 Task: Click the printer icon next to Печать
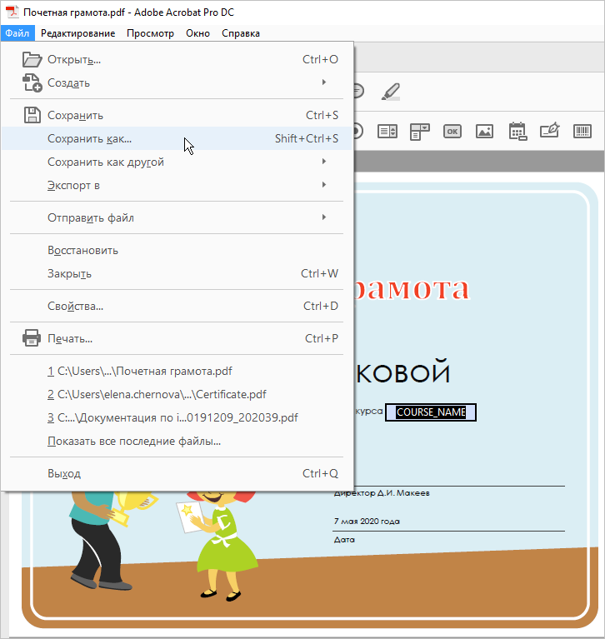(32, 338)
